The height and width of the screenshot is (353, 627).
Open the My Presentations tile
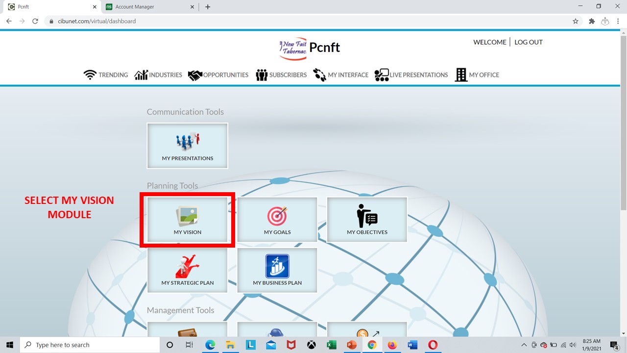[x=188, y=146]
